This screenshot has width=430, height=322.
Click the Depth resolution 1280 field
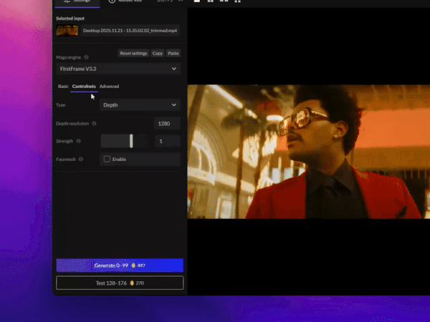[167, 124]
